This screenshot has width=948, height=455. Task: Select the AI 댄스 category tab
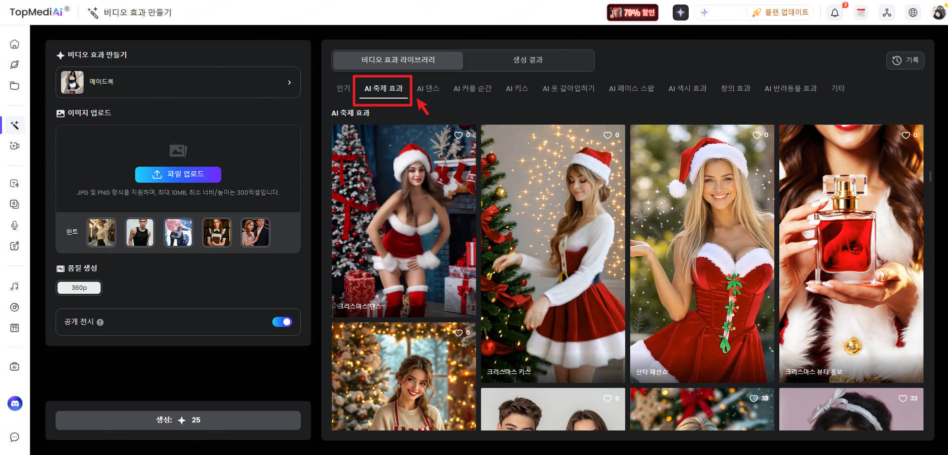pyautogui.click(x=428, y=88)
